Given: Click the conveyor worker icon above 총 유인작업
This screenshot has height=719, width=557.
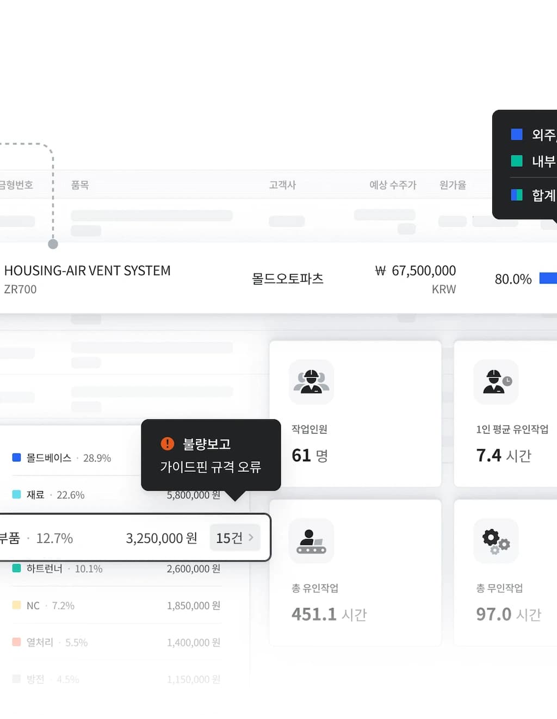Looking at the screenshot, I should 311,541.
